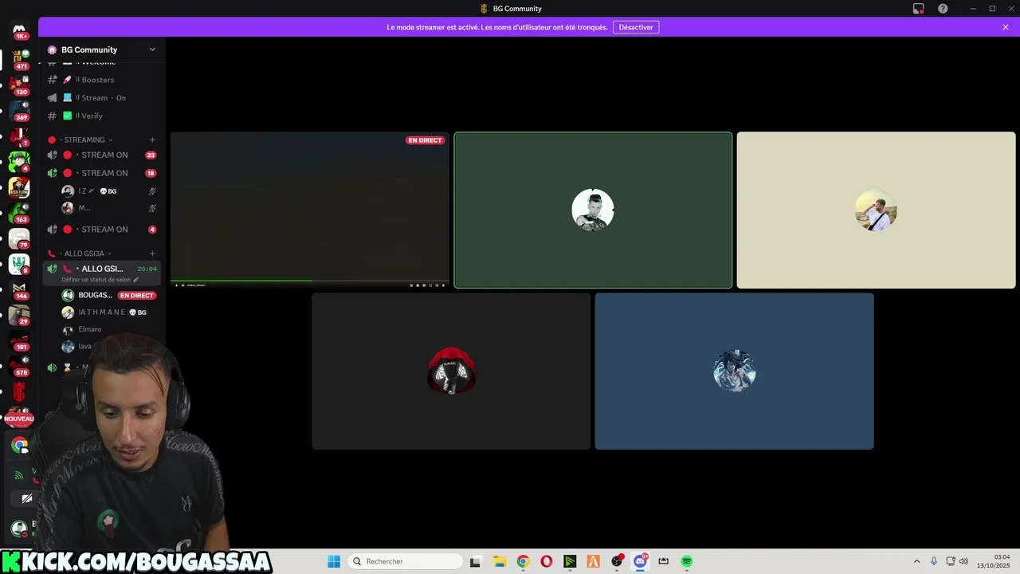Click the volume icon in system tray
Image resolution: width=1020 pixels, height=574 pixels.
pyautogui.click(x=963, y=561)
